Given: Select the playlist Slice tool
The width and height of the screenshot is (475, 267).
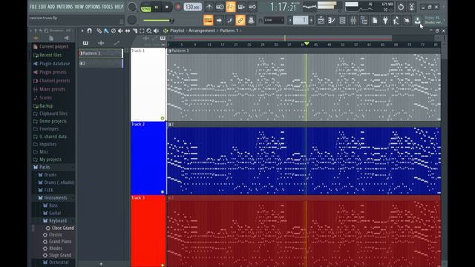Looking at the screenshot, I should [135, 30].
